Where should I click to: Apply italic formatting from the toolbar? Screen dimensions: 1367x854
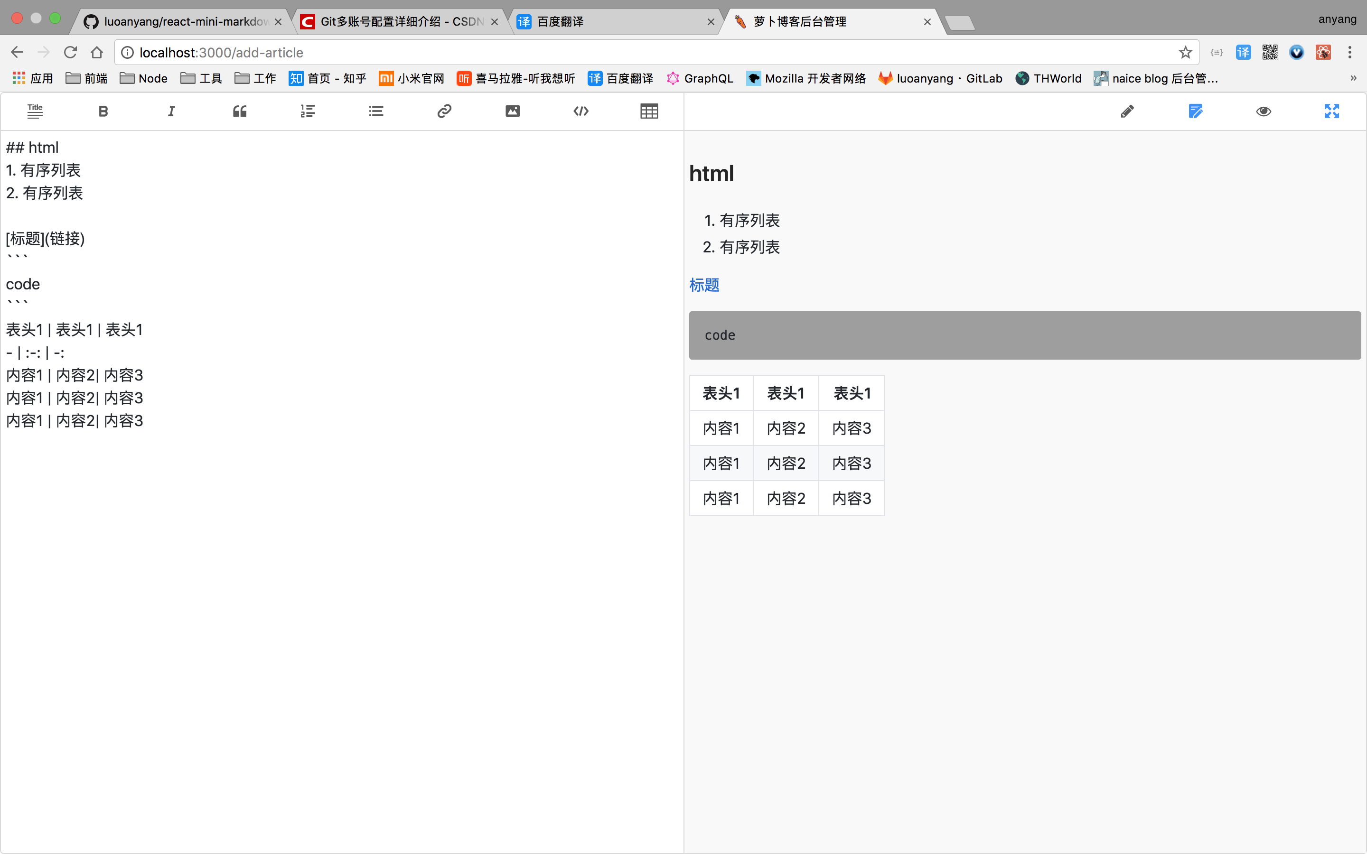coord(171,111)
